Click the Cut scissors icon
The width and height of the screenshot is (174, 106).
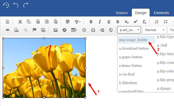point(20,22)
